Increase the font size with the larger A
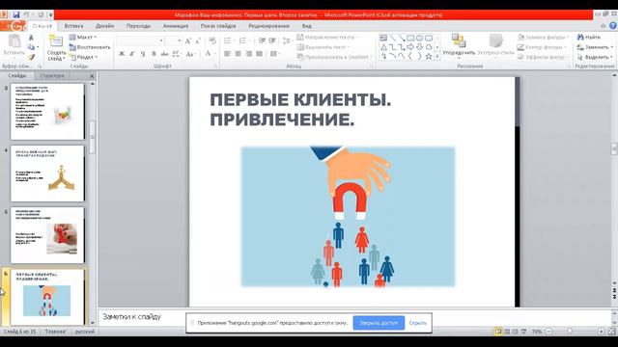Image resolution: width=618 pixels, height=347 pixels. tap(188, 40)
